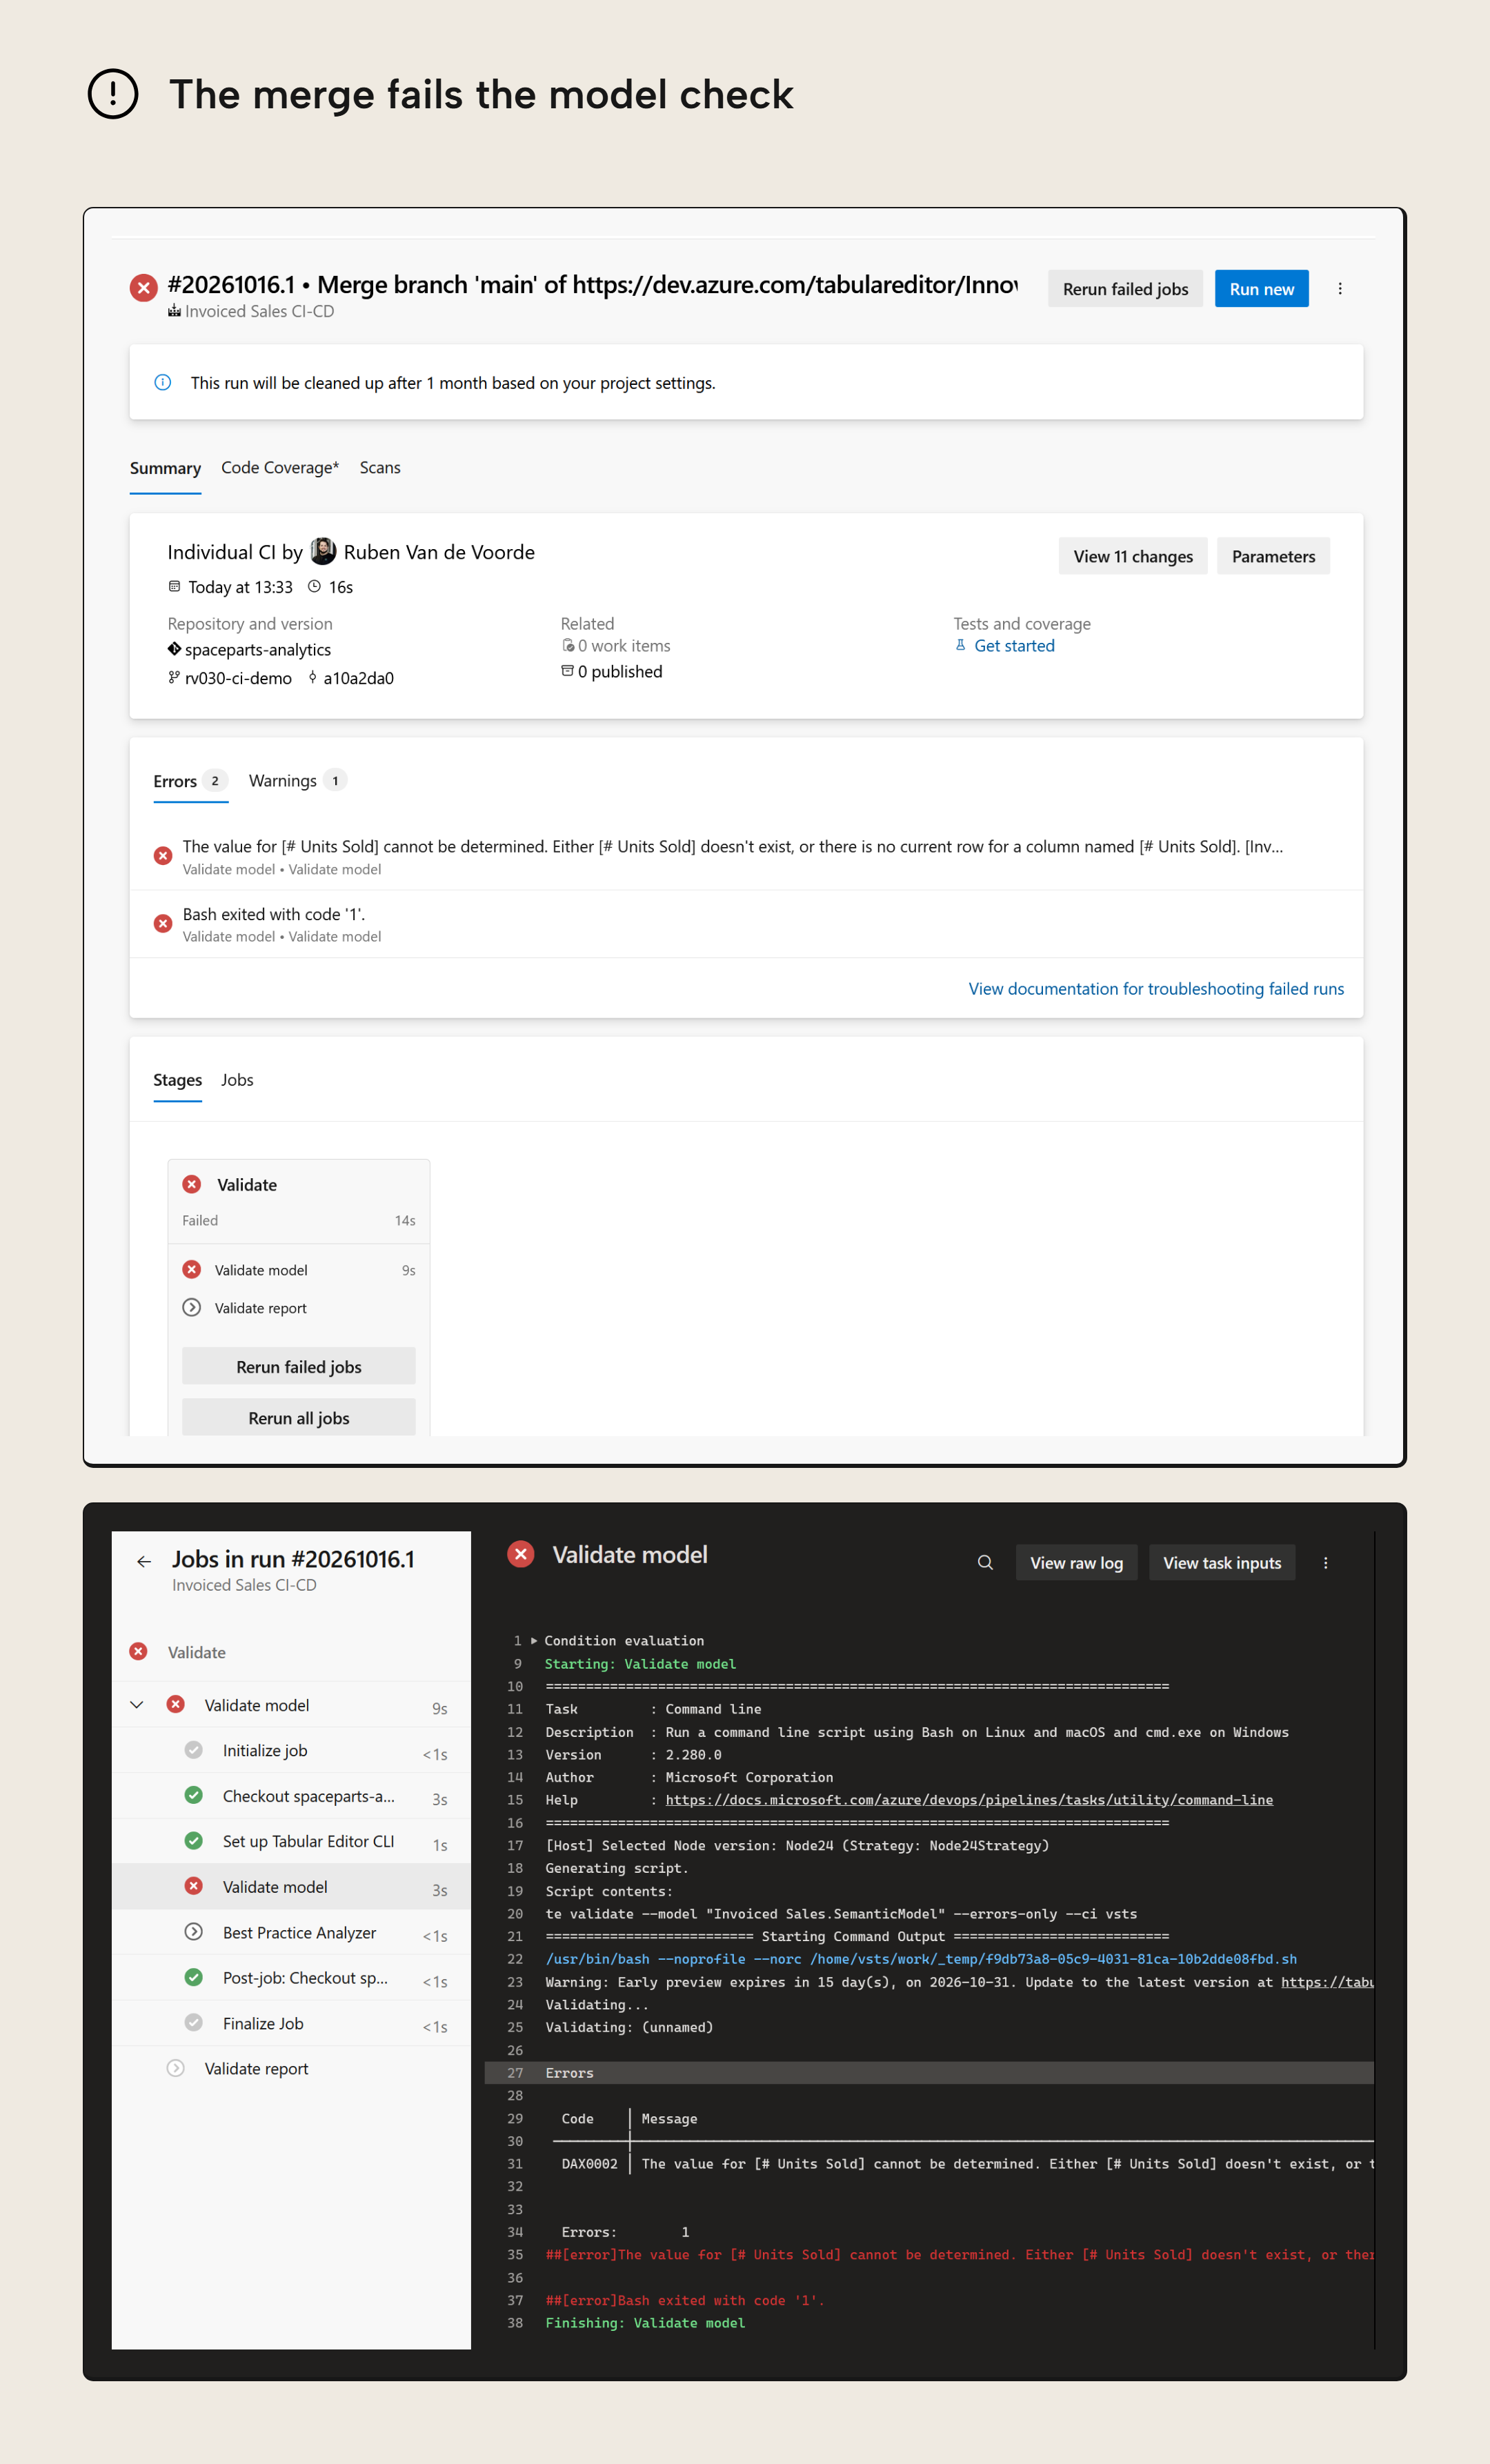Show the Warnings tab
1490x2464 pixels.
point(297,780)
